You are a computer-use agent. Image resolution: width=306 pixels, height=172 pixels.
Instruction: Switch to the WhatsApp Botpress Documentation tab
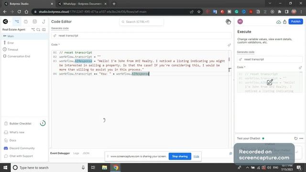pyautogui.click(x=82, y=4)
